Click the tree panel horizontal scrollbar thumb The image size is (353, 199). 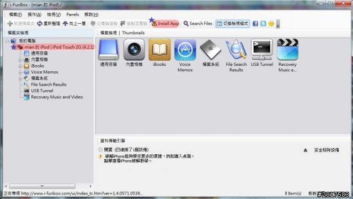[x=42, y=186]
